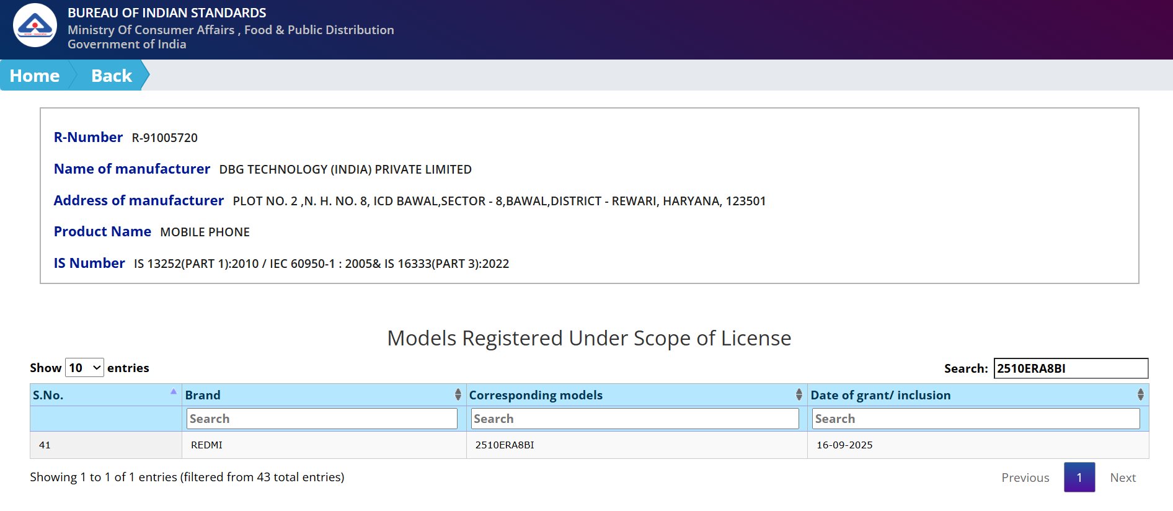
Task: Select the Back breadcrumb tab
Action: (x=112, y=76)
